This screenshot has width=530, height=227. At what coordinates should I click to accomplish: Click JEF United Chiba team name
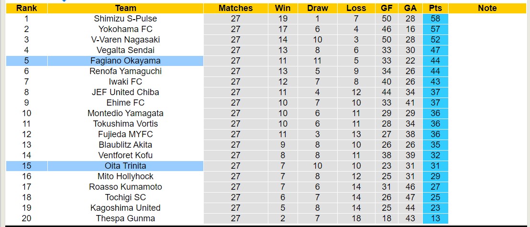125,92
